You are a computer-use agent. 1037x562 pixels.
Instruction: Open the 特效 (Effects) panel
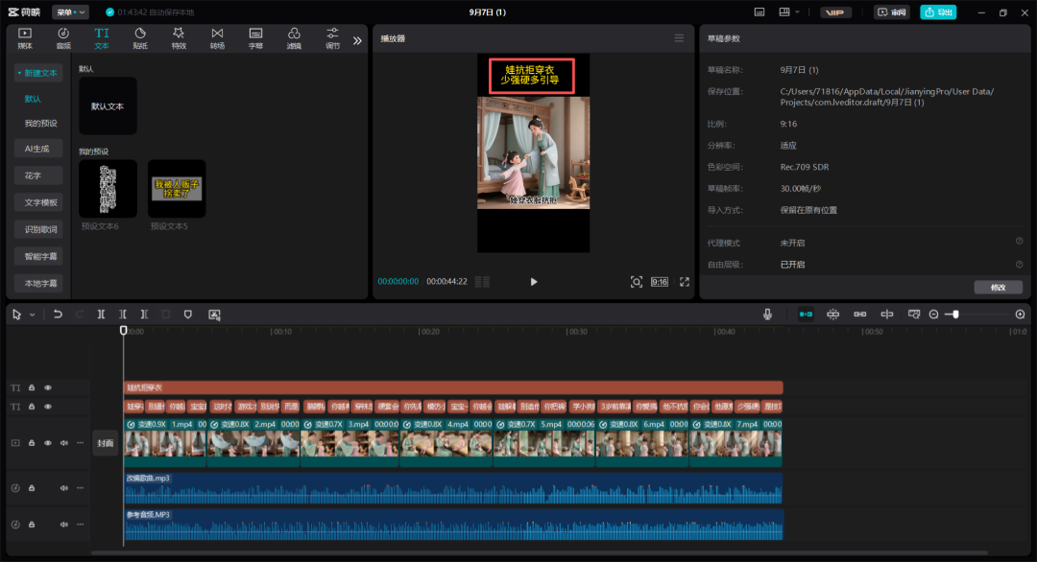tap(179, 37)
